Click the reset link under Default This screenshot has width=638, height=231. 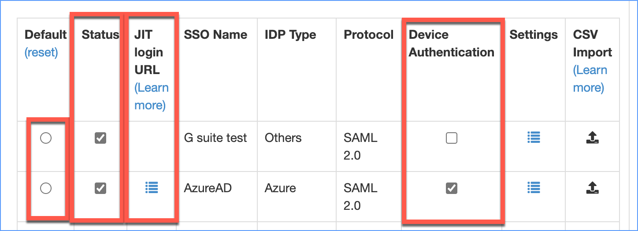(41, 52)
